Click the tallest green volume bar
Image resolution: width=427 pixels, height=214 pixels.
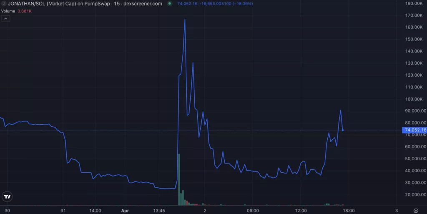click(179, 179)
